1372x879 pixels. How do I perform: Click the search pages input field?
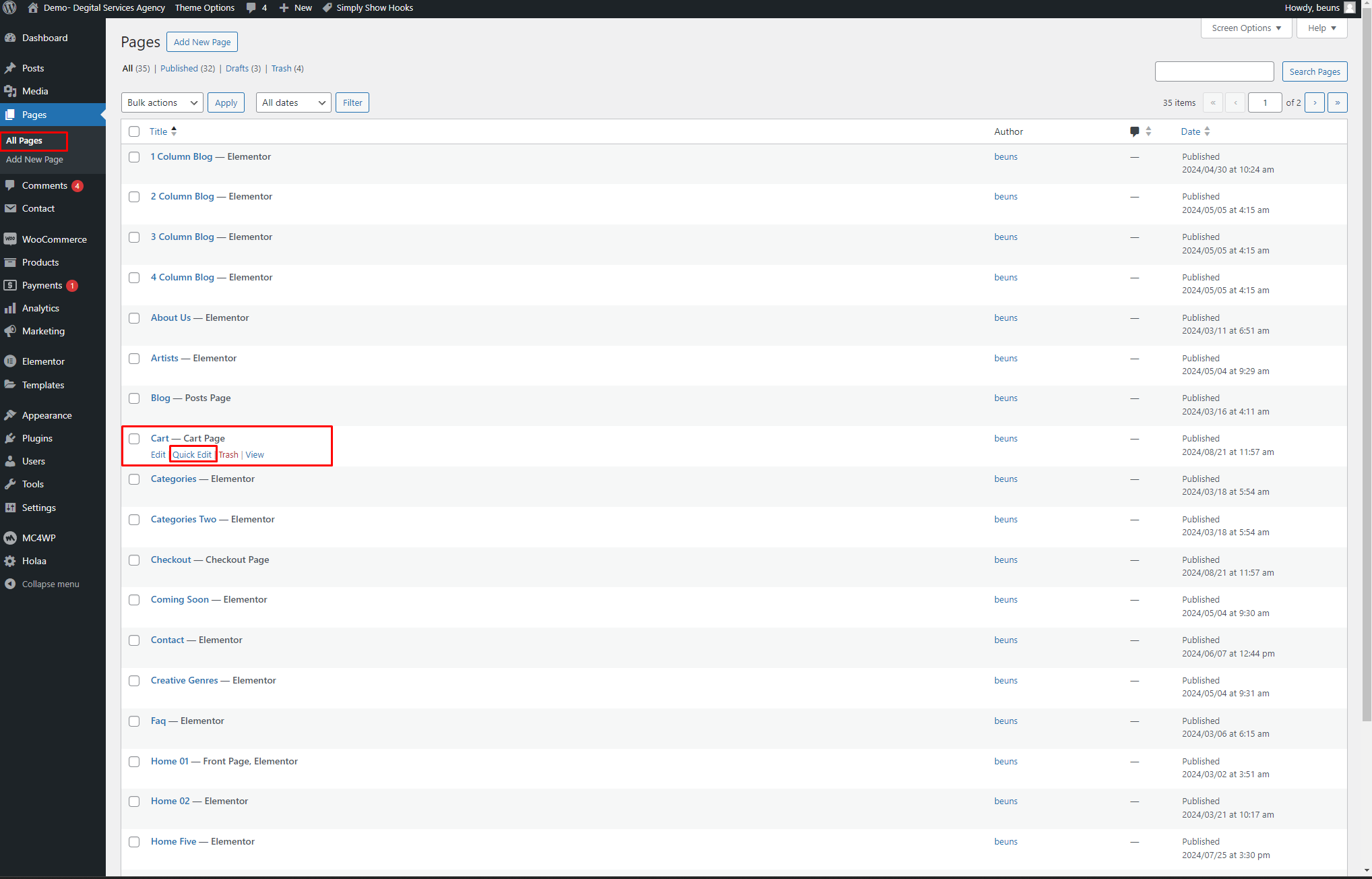click(x=1214, y=71)
